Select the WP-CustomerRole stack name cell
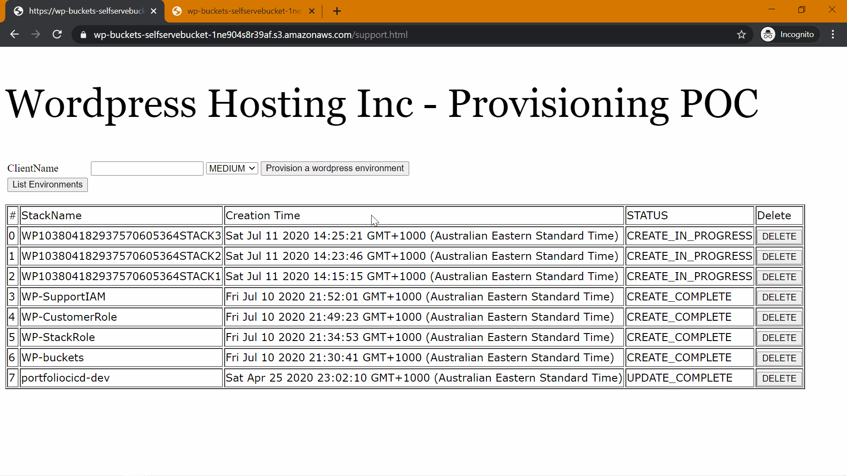Image resolution: width=847 pixels, height=476 pixels. pyautogui.click(x=121, y=317)
